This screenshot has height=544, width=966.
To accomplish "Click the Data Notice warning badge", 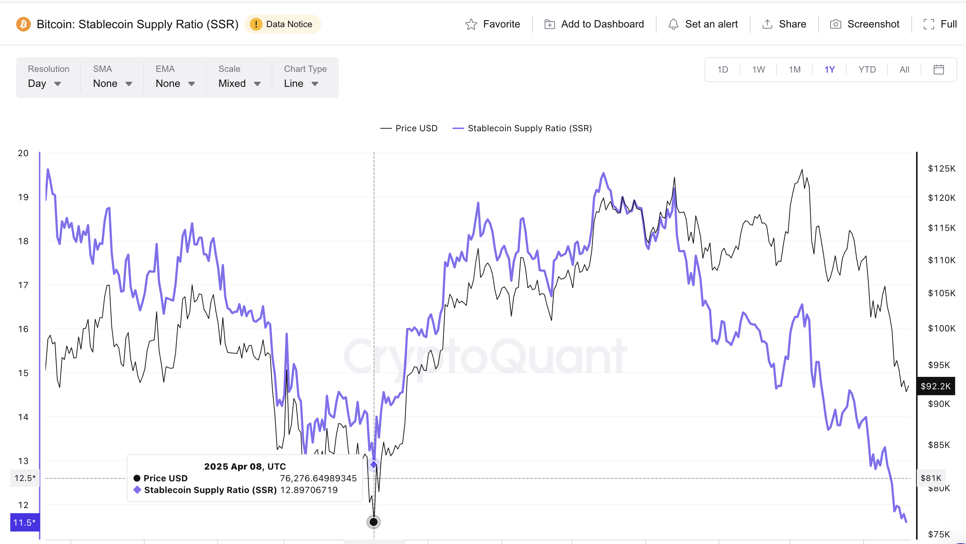I will point(283,24).
